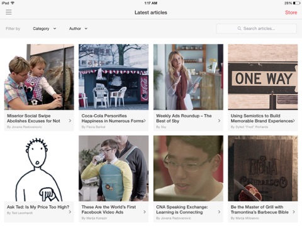This screenshot has width=302, height=226.
Task: Click the chevron on CNA Speaking Exchange card
Action: point(219,212)
